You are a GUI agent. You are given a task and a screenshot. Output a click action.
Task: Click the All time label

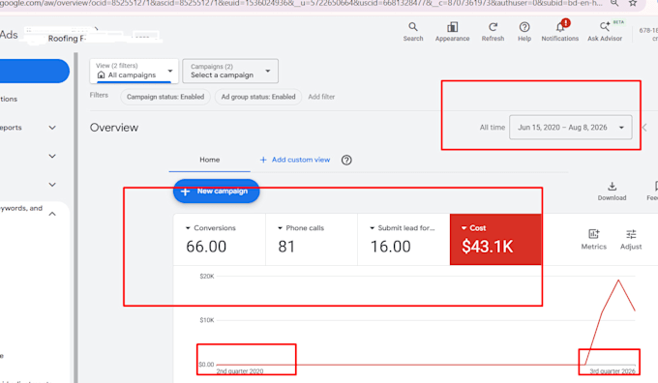pyautogui.click(x=493, y=127)
